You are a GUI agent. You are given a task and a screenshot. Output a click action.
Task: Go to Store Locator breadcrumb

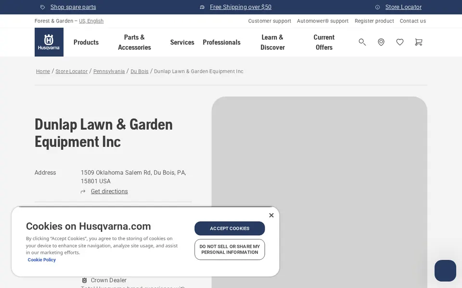(x=72, y=72)
